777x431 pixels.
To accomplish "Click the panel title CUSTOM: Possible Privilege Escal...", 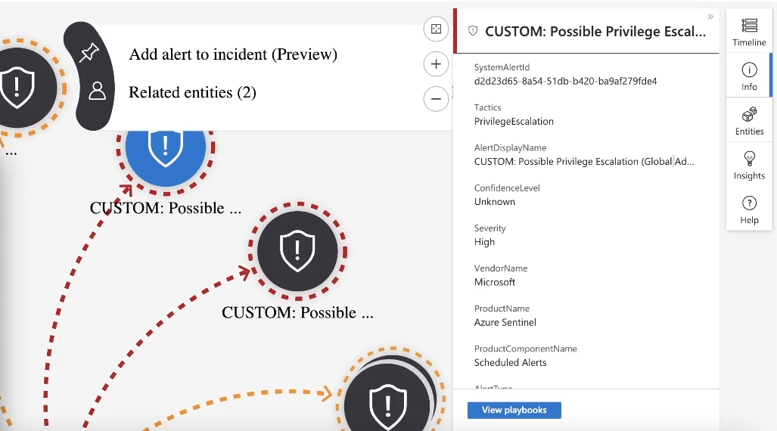I will pos(595,31).
